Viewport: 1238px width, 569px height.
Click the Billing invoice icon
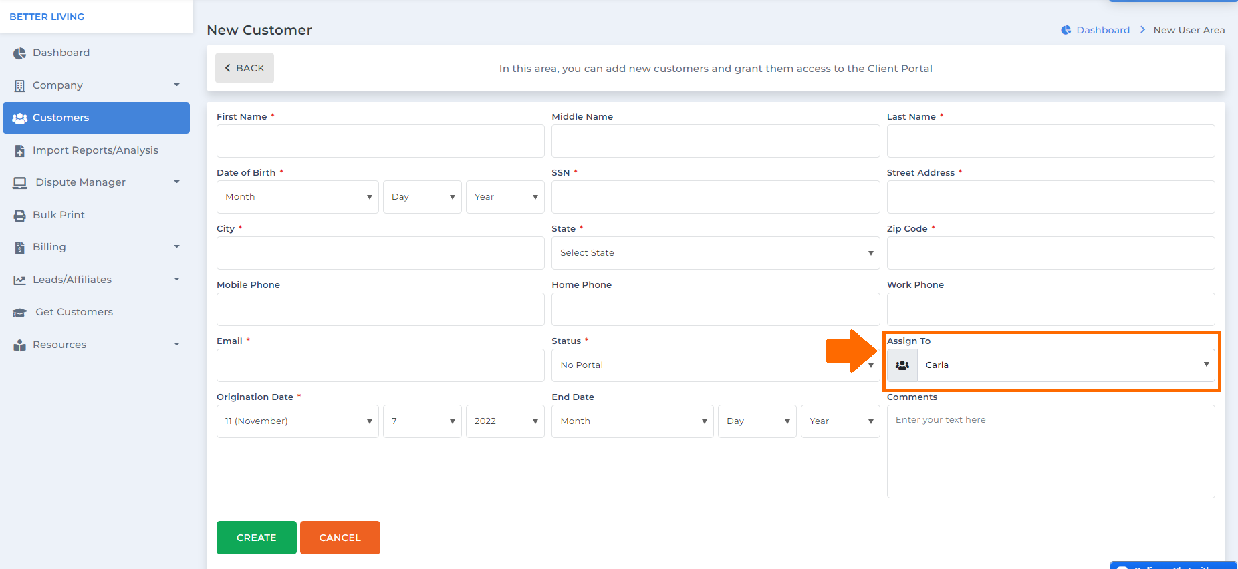click(x=20, y=248)
